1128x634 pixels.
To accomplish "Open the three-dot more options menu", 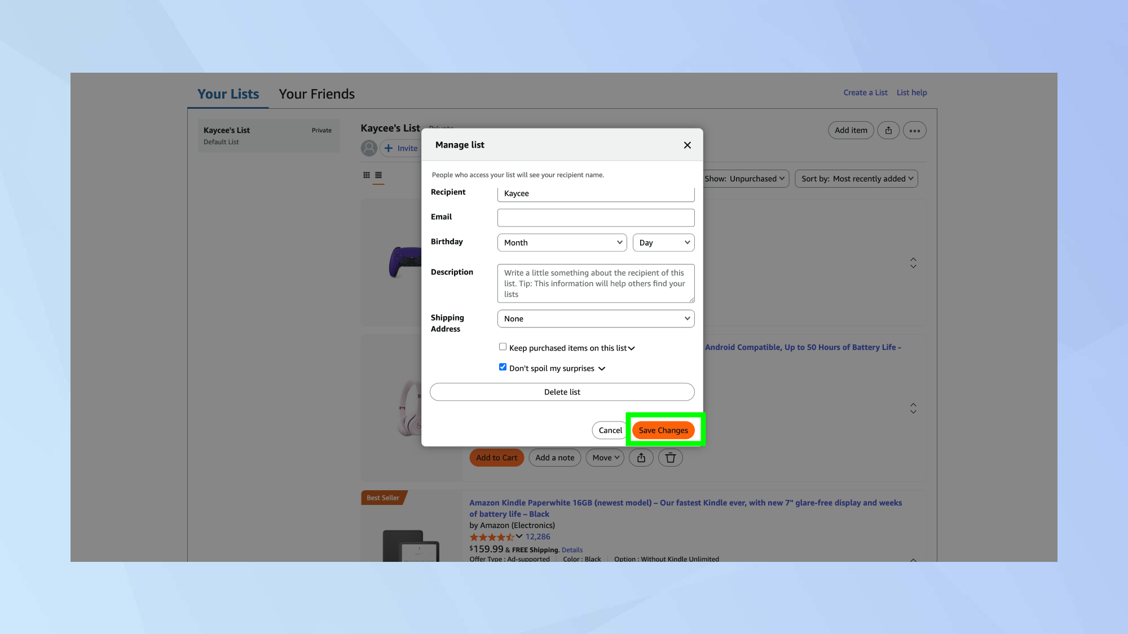I will [914, 131].
